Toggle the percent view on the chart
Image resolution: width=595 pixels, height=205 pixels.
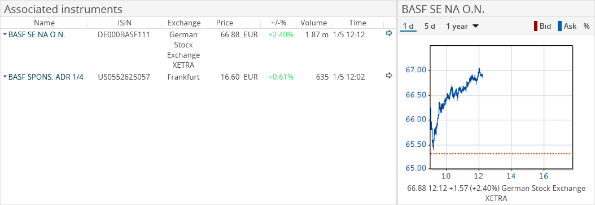point(587,26)
